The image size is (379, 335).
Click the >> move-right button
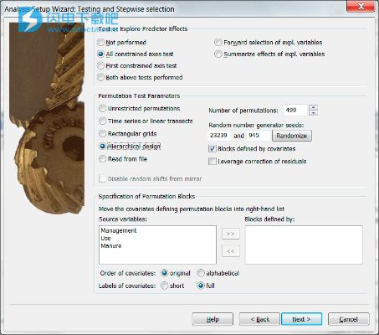(231, 234)
